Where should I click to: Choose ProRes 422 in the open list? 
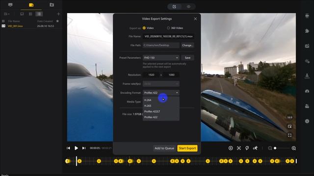click(161, 117)
